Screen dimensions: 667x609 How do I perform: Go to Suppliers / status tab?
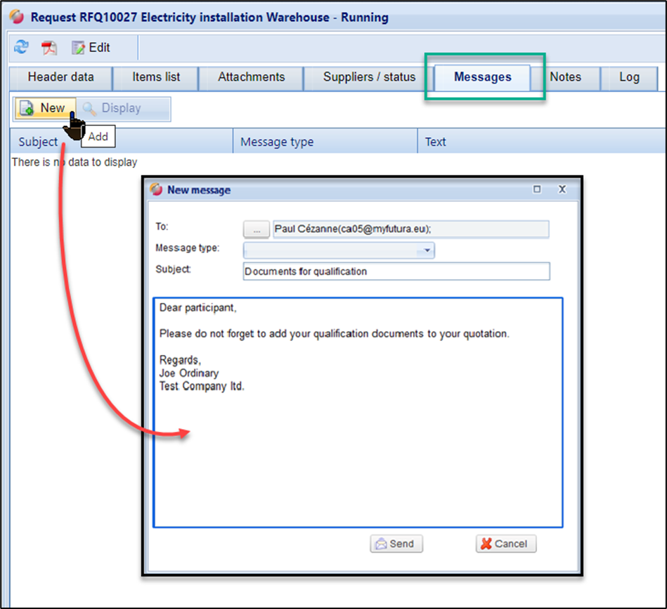[369, 77]
